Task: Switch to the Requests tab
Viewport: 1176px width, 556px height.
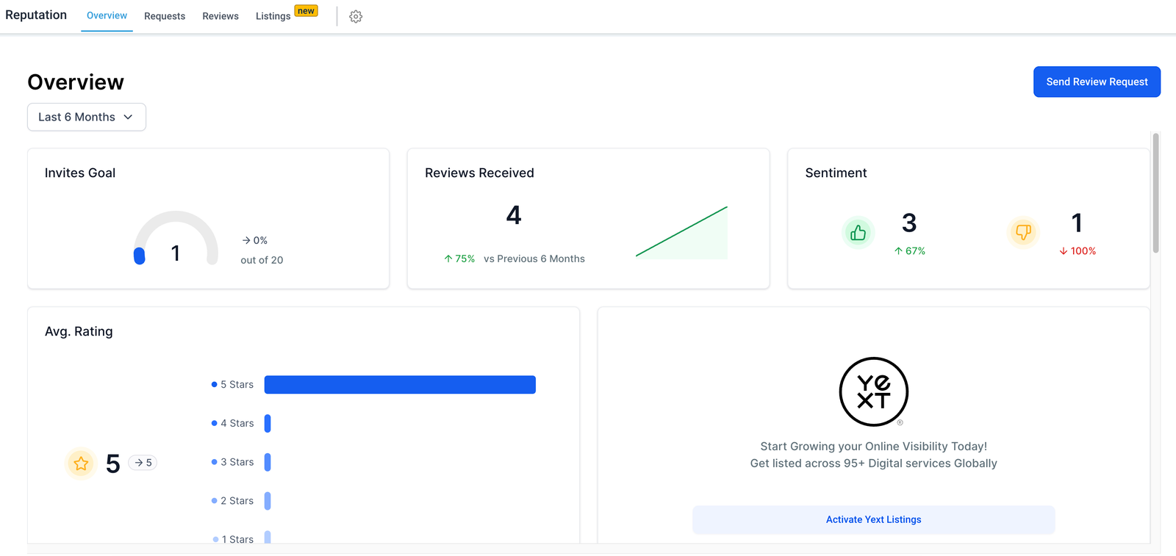Action: tap(165, 16)
